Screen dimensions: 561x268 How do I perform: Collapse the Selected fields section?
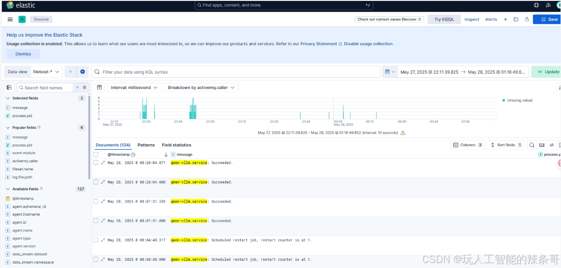click(x=8, y=98)
